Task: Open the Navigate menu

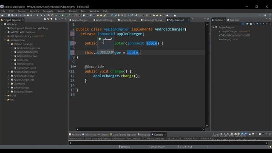Action: [x=48, y=11]
